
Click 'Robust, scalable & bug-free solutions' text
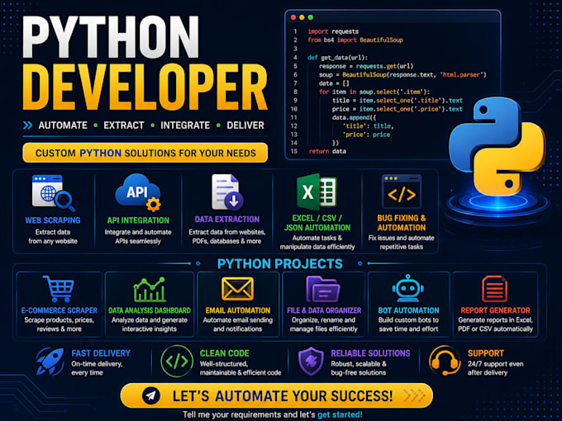point(359,368)
